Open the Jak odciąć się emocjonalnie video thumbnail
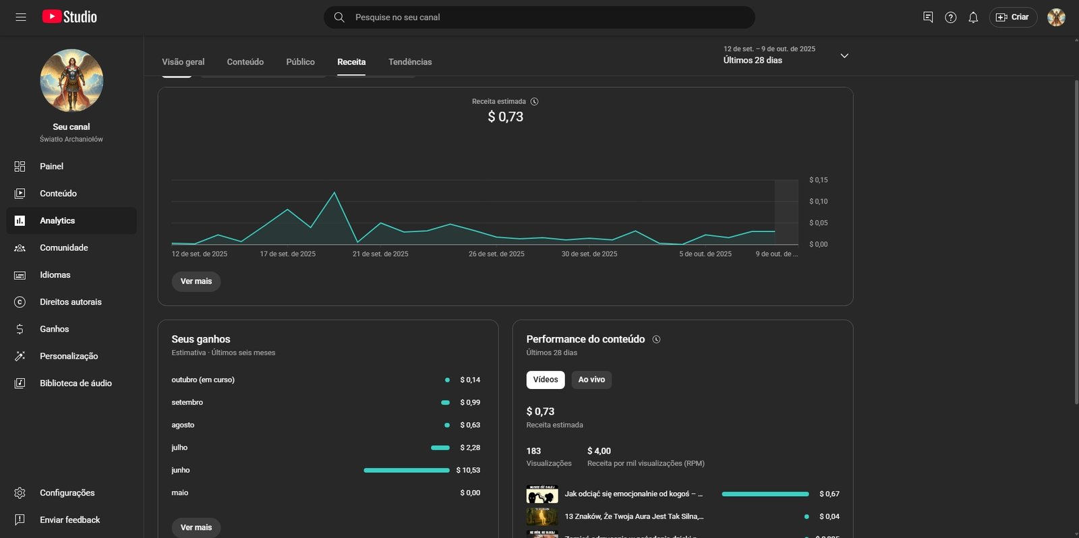The width and height of the screenshot is (1079, 538). tap(542, 494)
